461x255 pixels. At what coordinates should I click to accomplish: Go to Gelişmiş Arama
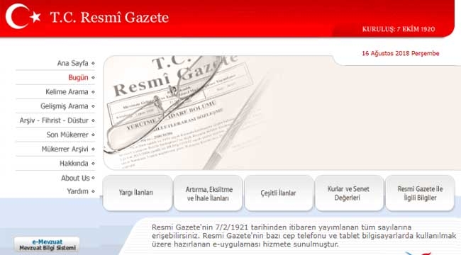(65, 106)
